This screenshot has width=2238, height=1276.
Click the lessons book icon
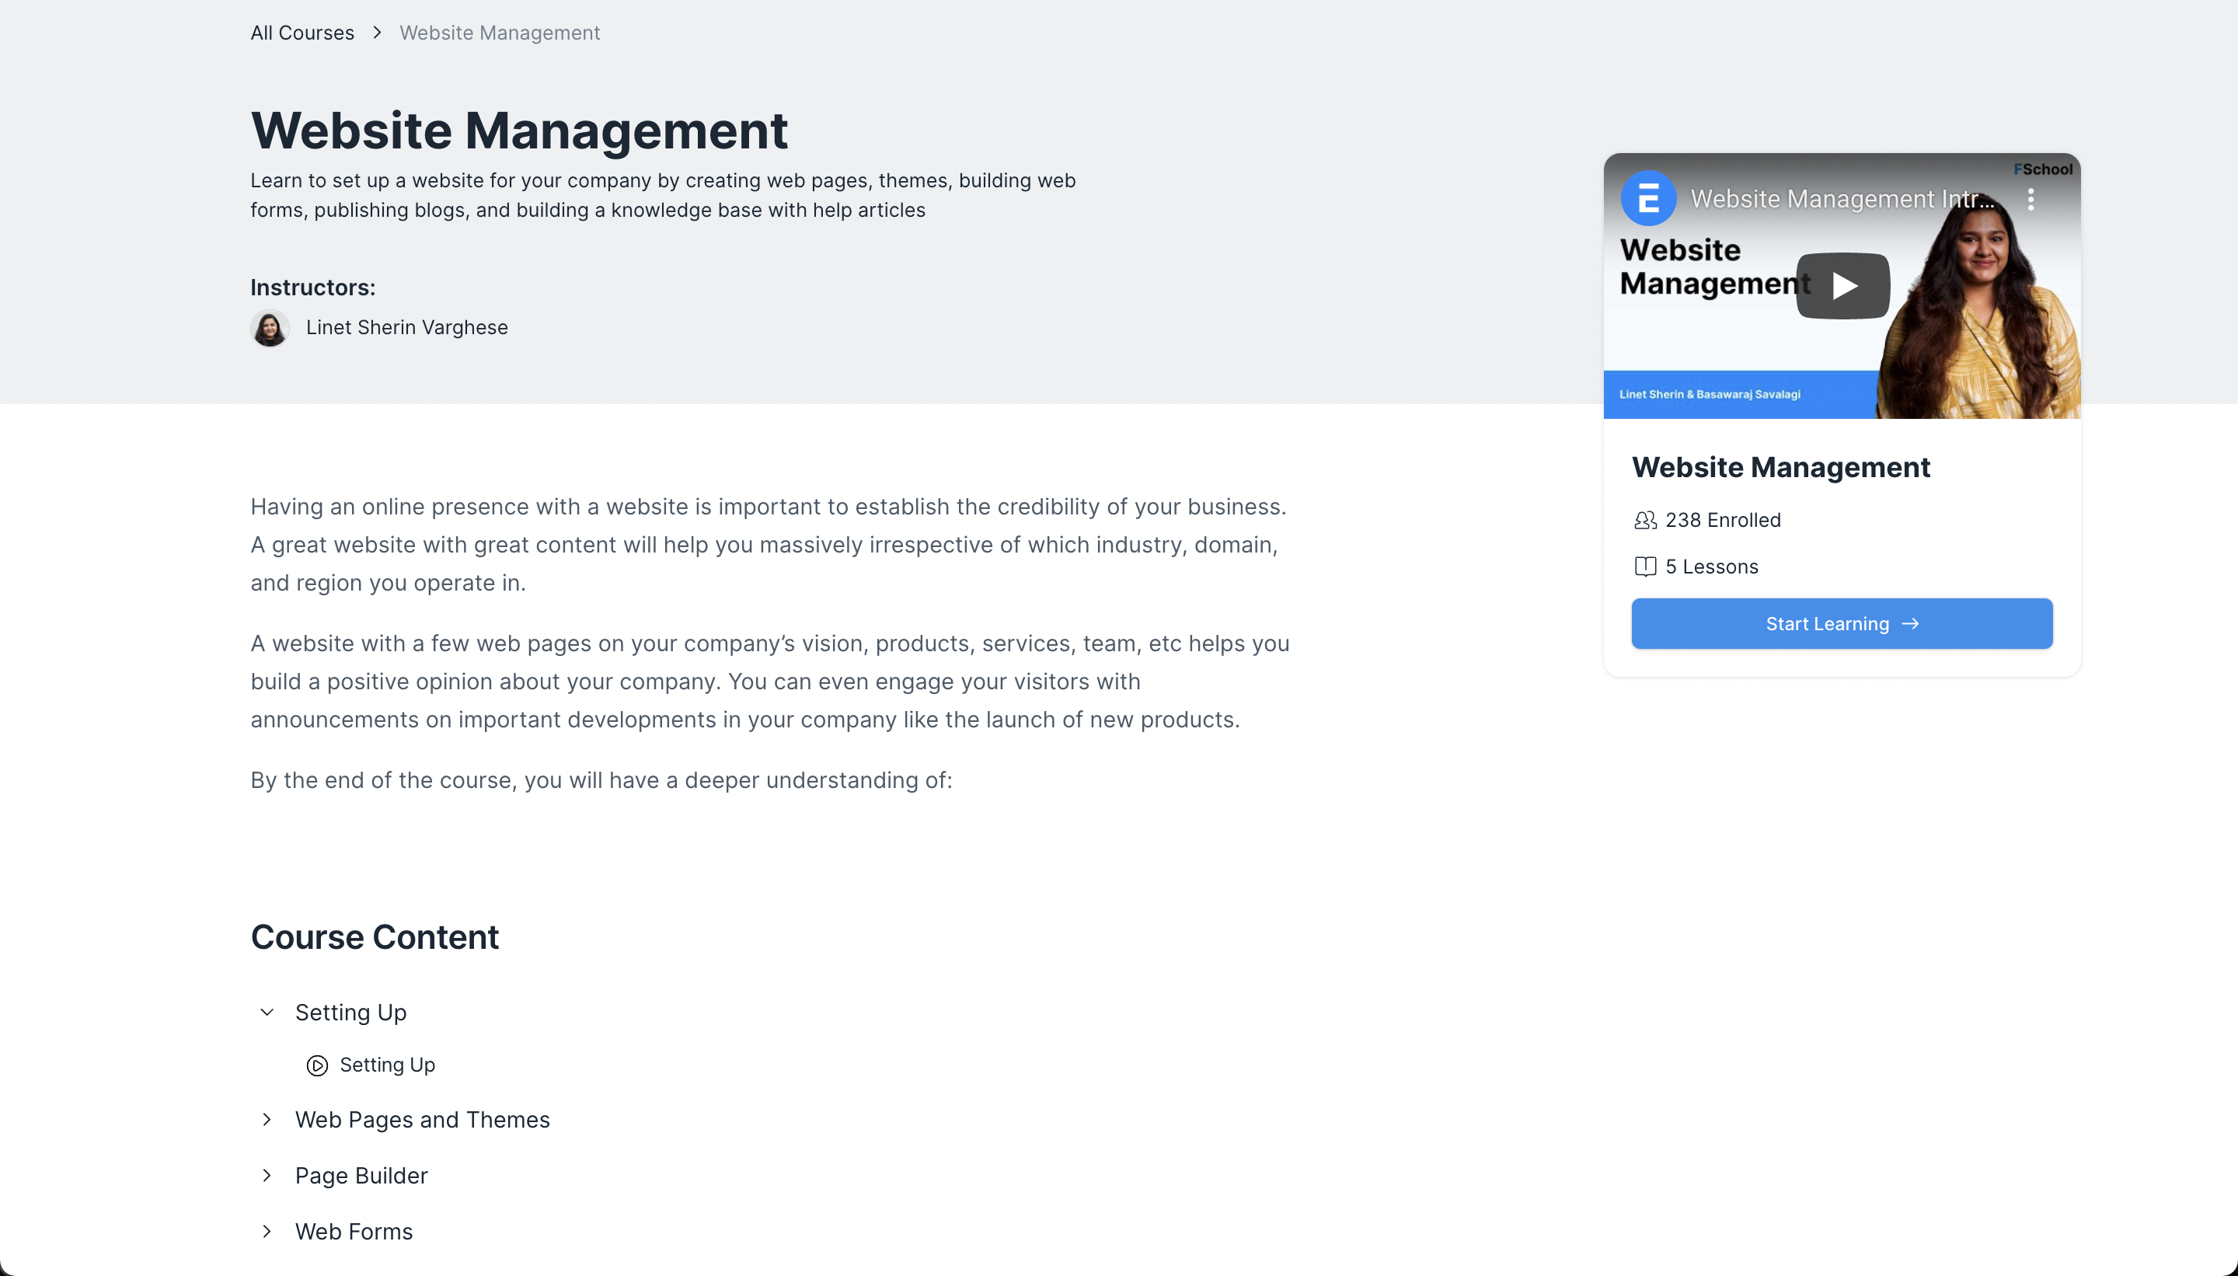coord(1645,567)
